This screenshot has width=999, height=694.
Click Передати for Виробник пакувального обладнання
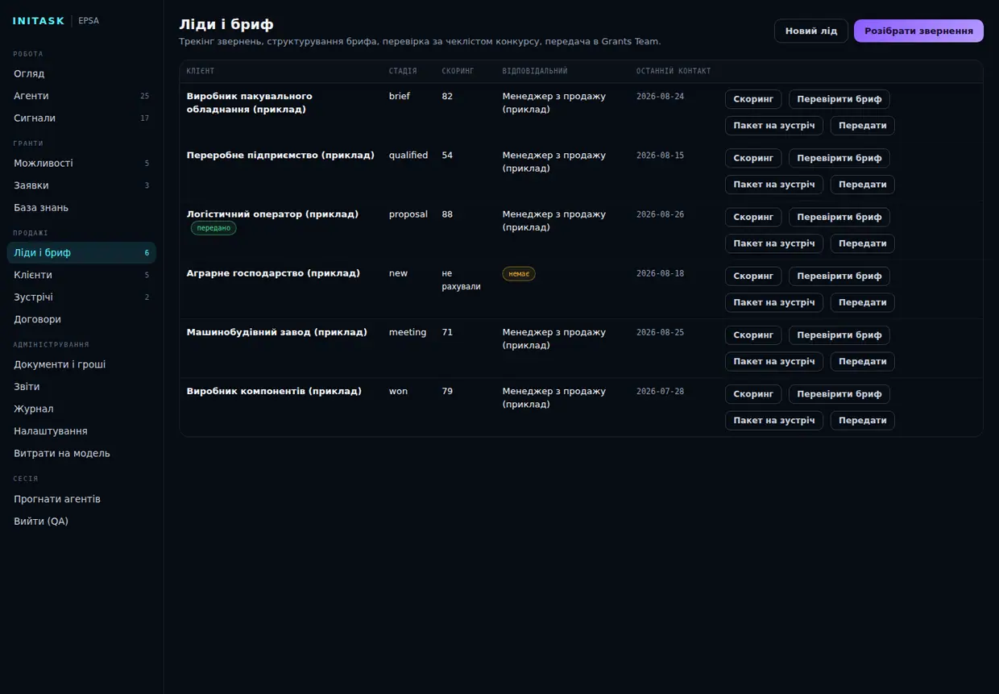point(862,126)
